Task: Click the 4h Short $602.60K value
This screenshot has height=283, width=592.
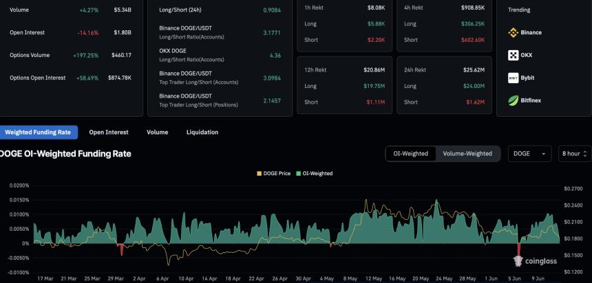Action: (x=473, y=40)
